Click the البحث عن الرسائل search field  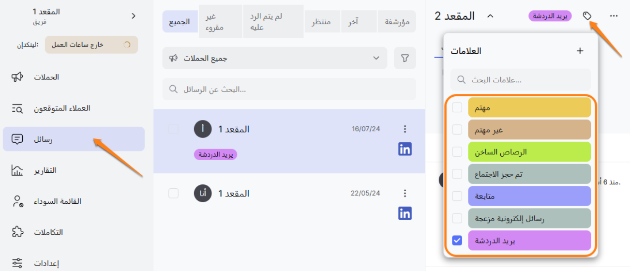click(x=289, y=90)
